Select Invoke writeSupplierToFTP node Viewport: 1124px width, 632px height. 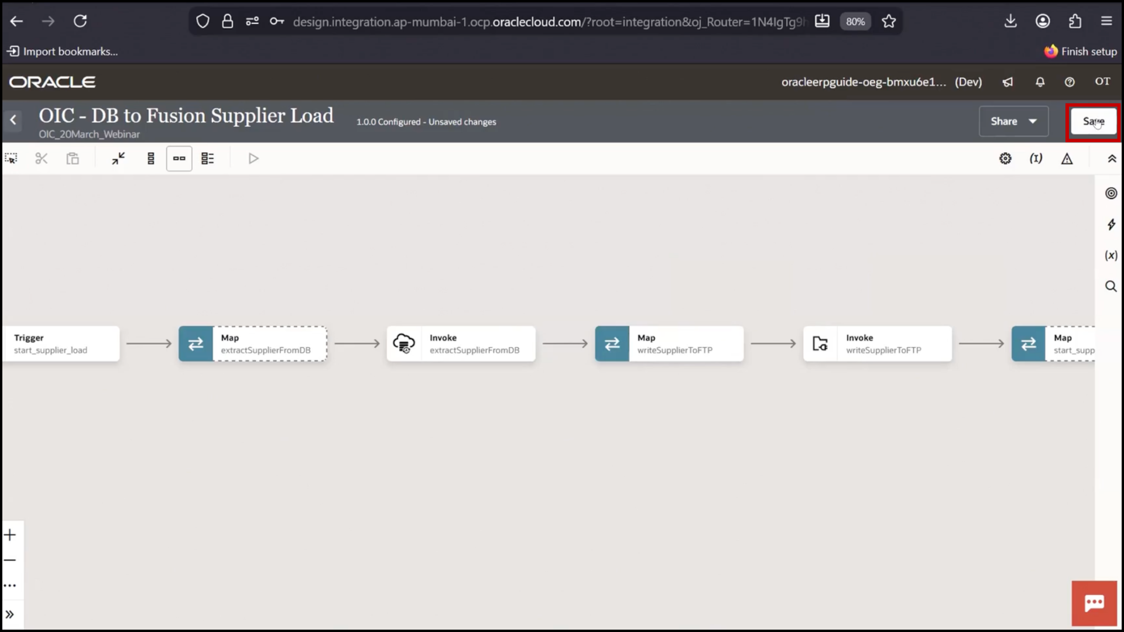878,344
